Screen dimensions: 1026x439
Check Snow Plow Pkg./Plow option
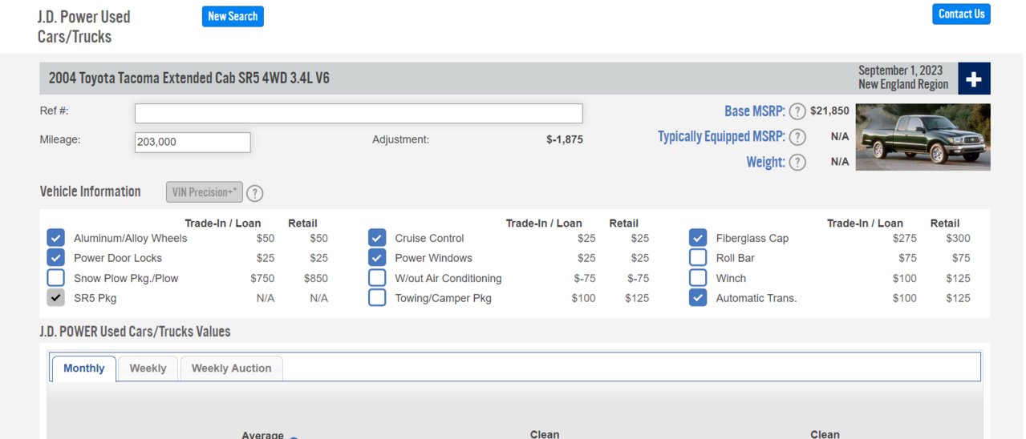point(55,278)
